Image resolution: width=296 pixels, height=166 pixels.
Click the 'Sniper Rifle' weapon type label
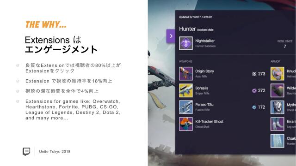point(203,93)
